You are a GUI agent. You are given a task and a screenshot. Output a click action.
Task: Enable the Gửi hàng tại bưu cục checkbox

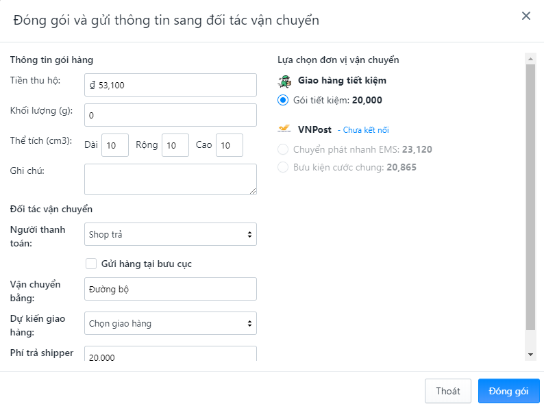coord(91,264)
